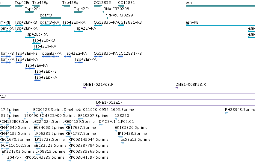255x162 pixels.
Task: Select the Tsp42Er gene bar
Action: 79,12
